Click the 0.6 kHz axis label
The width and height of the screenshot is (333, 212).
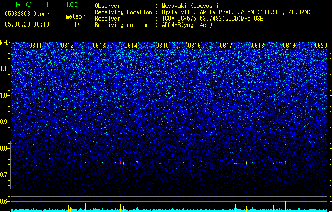point(4,201)
